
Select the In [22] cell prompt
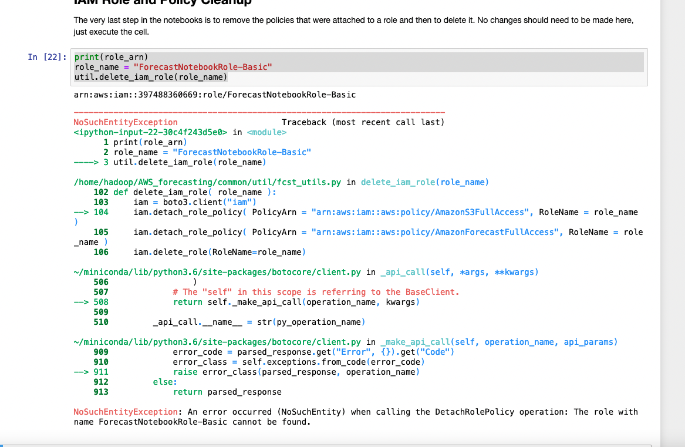43,57
